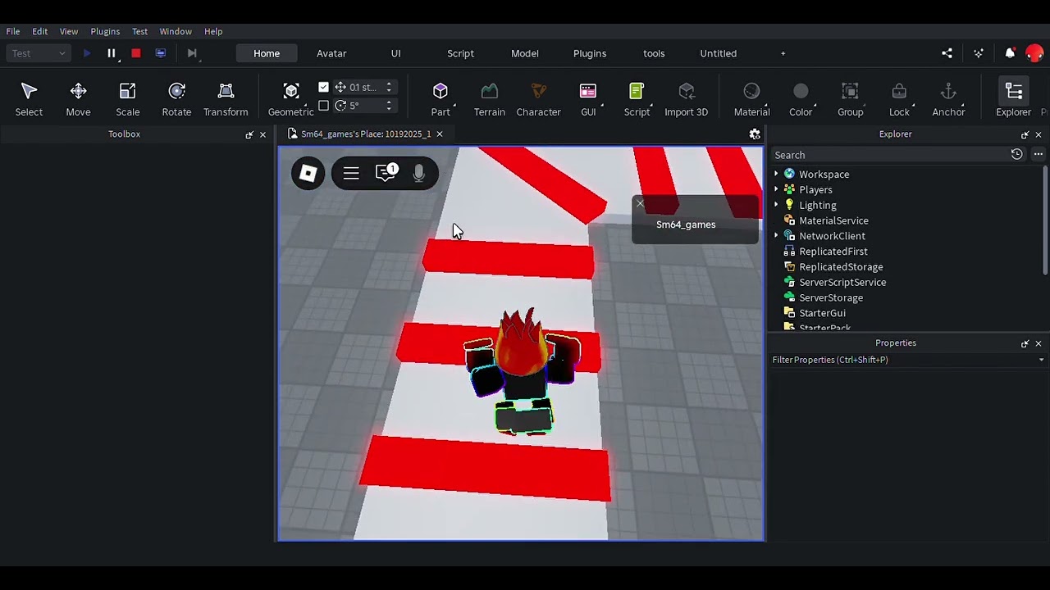Select StarterGui in Explorer

[822, 313]
